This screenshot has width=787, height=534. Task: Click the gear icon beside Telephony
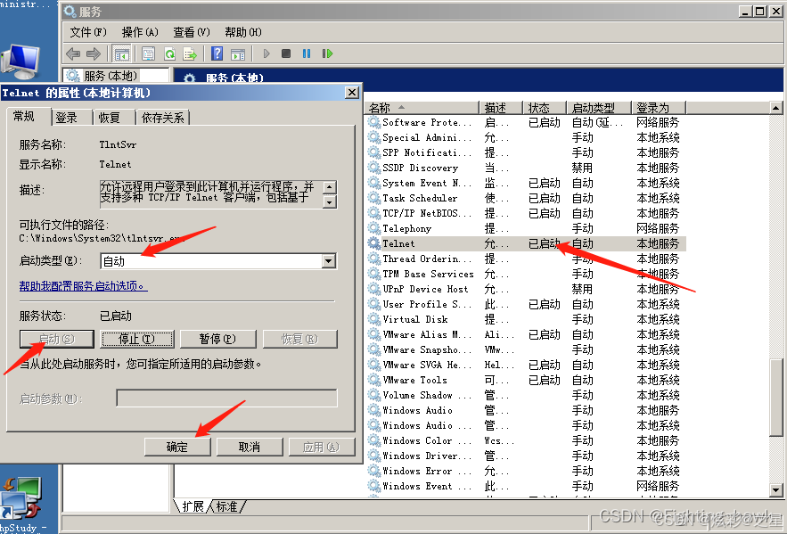pyautogui.click(x=374, y=228)
